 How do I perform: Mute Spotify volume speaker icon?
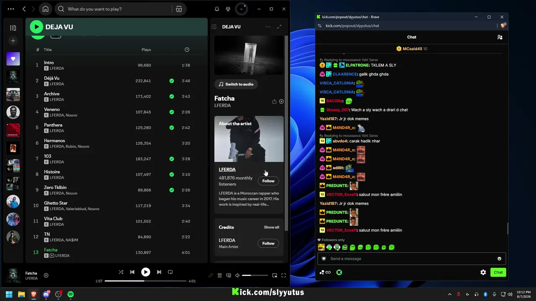[237, 275]
